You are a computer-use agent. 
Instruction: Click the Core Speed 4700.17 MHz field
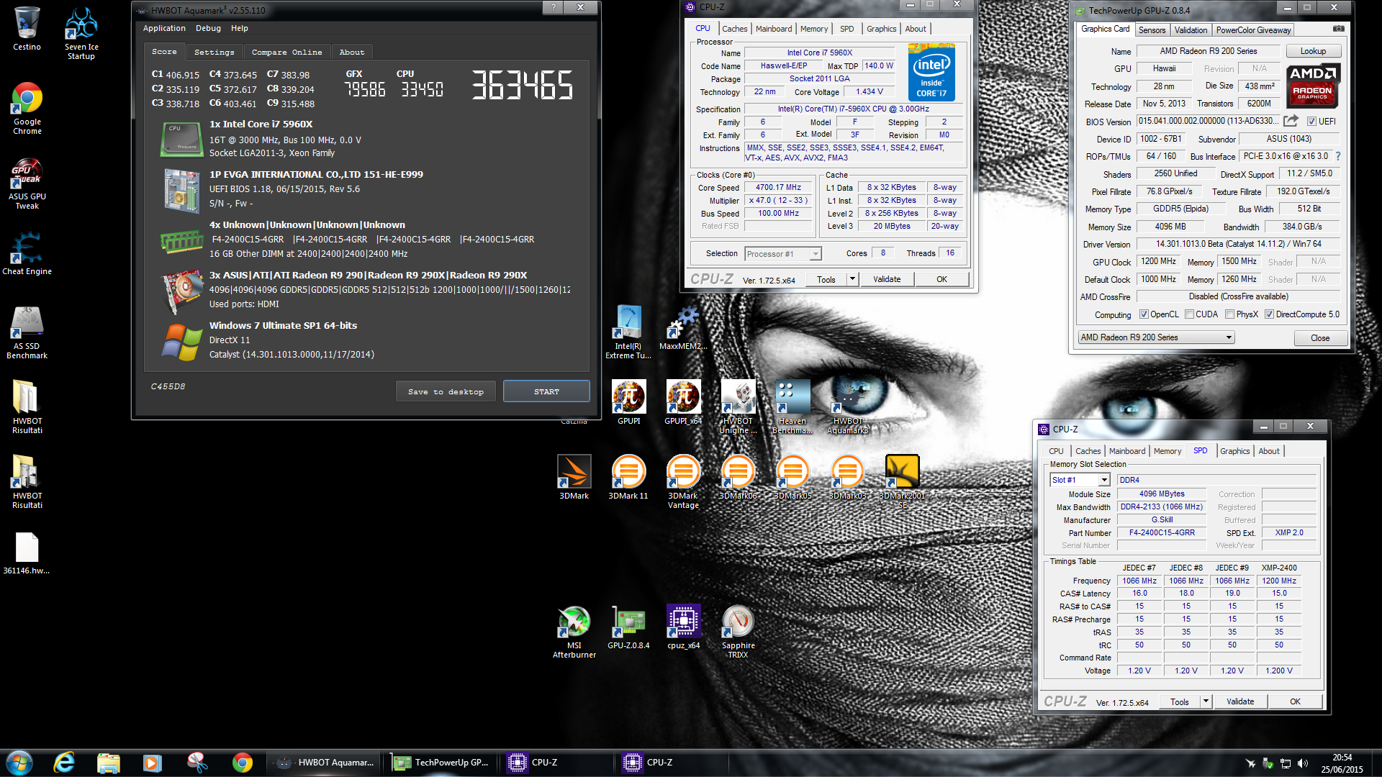779,187
